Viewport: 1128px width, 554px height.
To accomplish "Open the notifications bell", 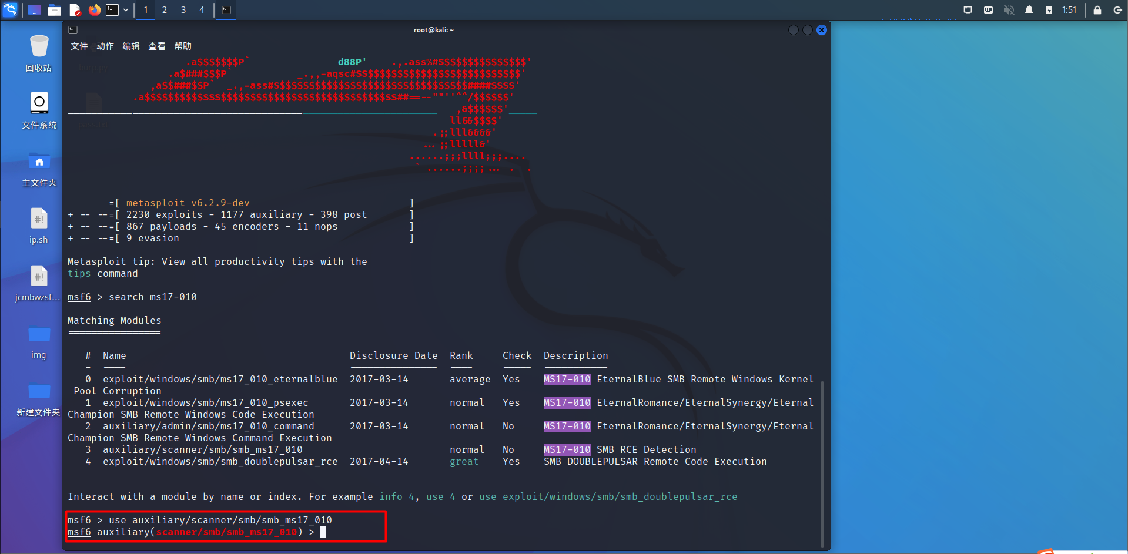I will tap(1029, 10).
